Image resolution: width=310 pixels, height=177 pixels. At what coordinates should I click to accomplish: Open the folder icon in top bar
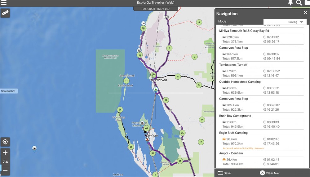307,3
